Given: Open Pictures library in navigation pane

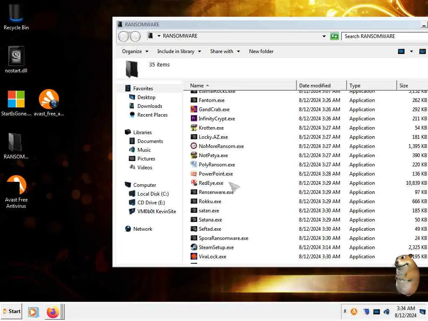Looking at the screenshot, I should coord(146,158).
